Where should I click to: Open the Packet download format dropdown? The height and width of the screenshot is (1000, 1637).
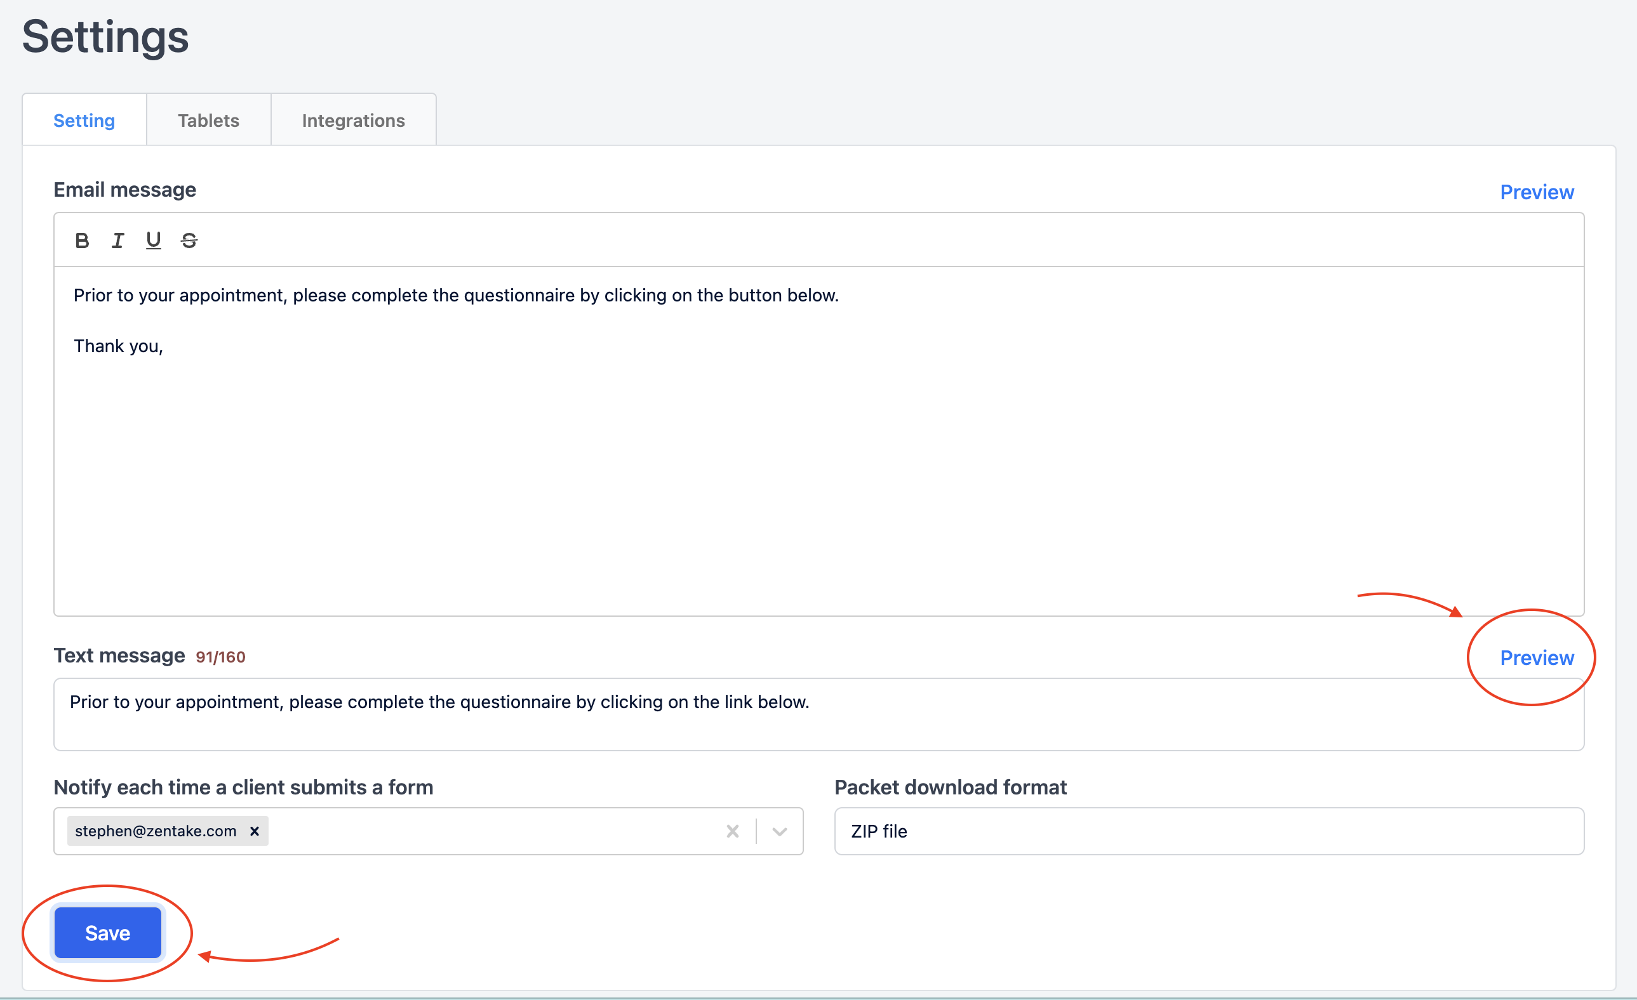tap(1208, 831)
